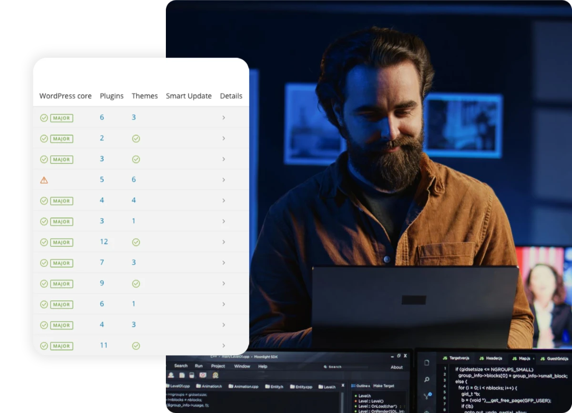Viewport: 572px width, 413px height.
Task: Open the Run menu in Moonlight SDK
Action: pos(199,366)
